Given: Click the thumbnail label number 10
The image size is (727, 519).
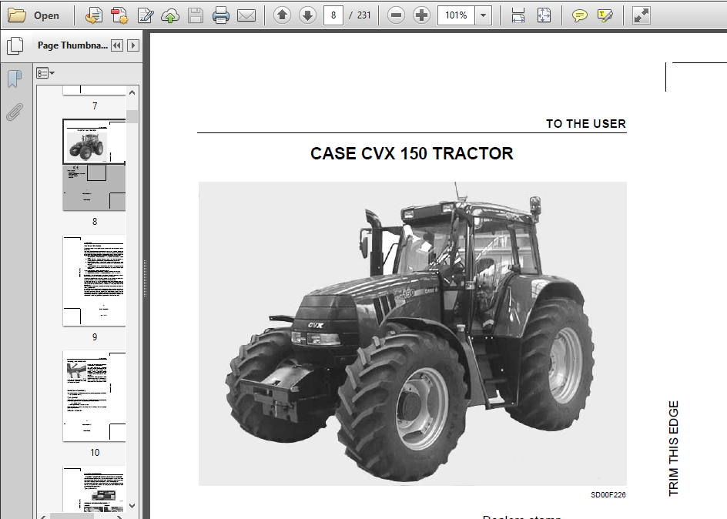Looking at the screenshot, I should click(x=95, y=453).
